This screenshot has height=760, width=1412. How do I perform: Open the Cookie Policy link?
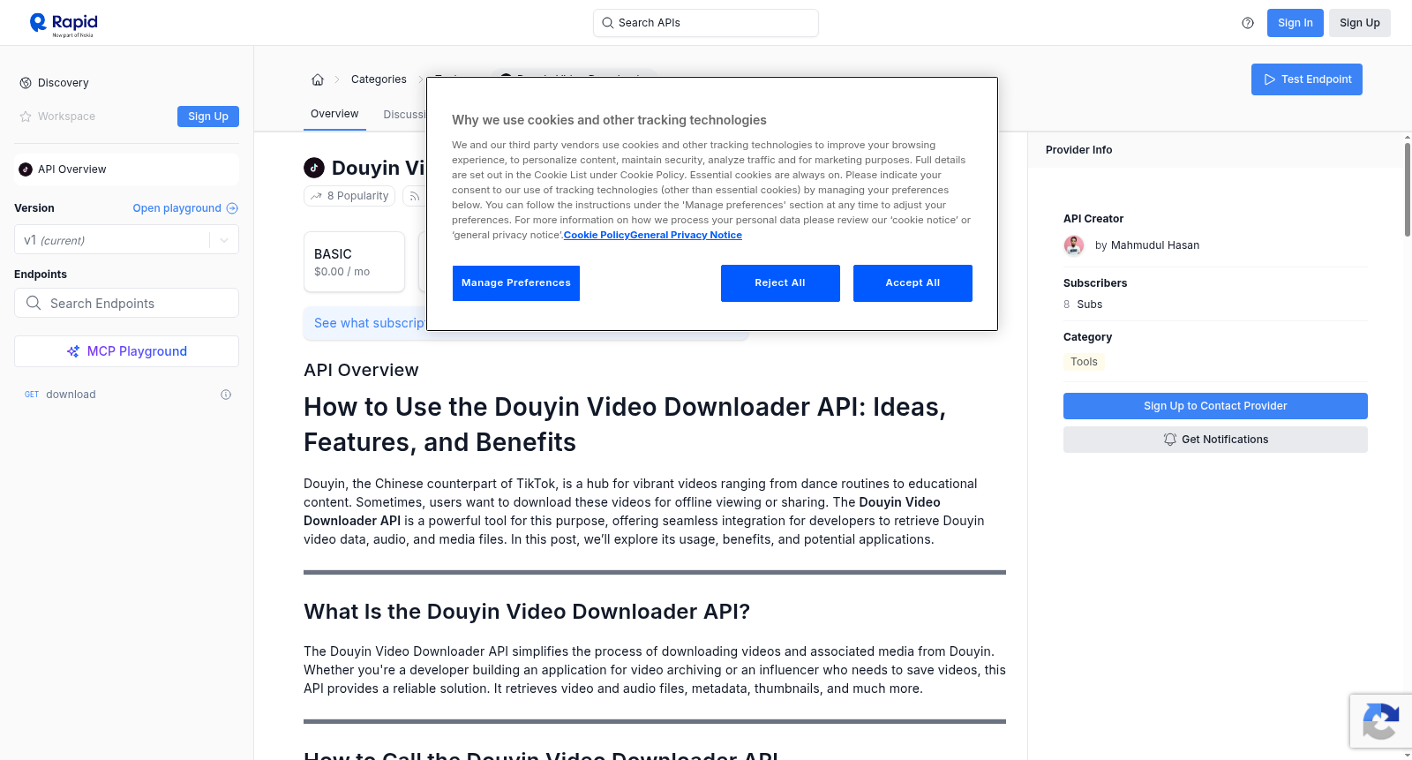[597, 235]
